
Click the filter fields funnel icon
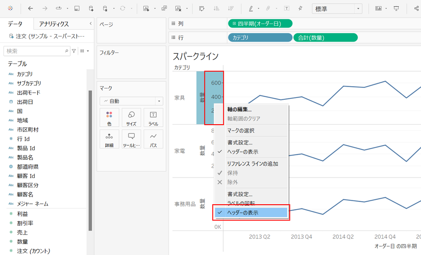pyautogui.click(x=74, y=51)
